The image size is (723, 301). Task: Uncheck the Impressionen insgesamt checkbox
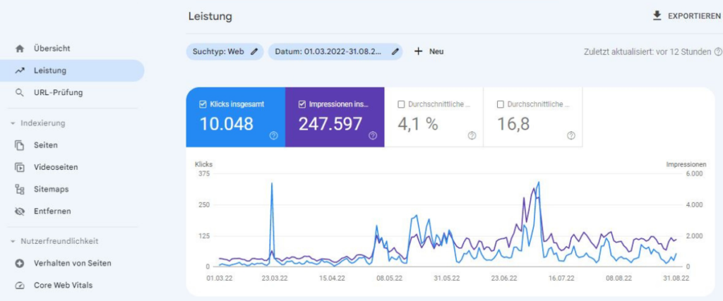[x=302, y=104]
